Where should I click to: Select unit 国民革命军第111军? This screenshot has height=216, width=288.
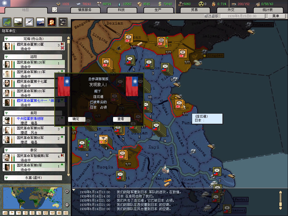(34, 74)
